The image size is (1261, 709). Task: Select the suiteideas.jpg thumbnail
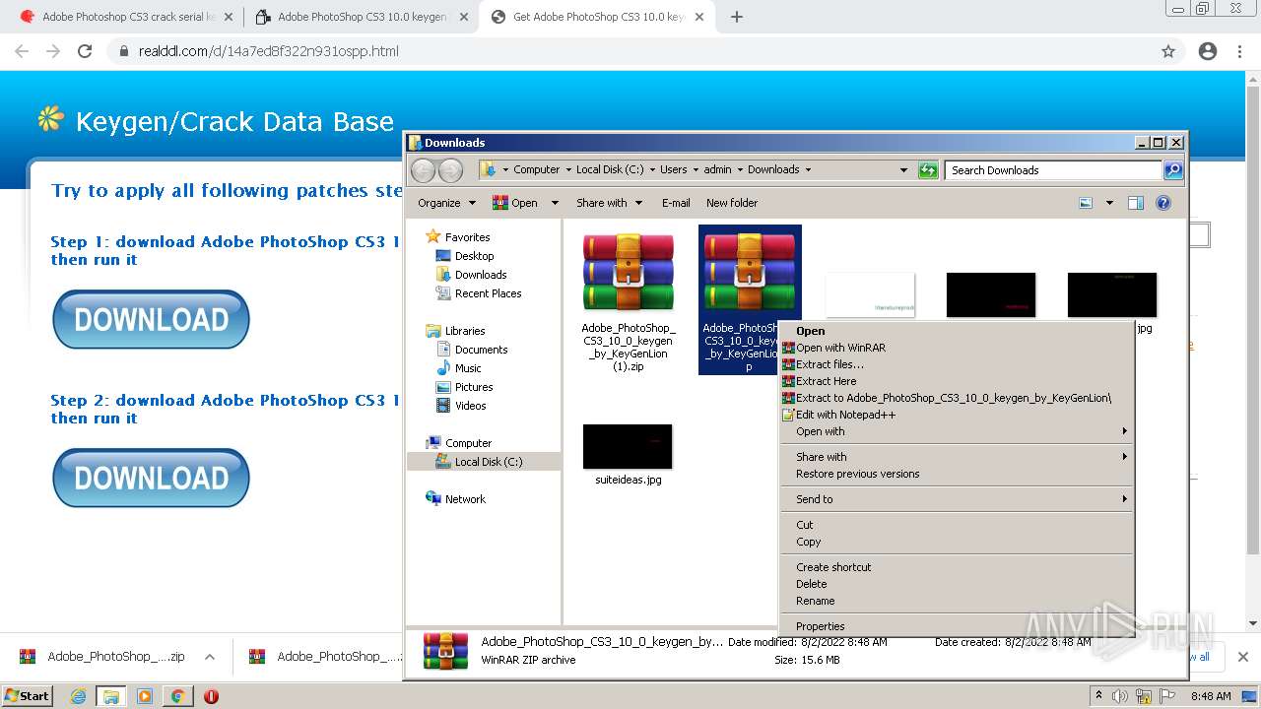point(628,446)
